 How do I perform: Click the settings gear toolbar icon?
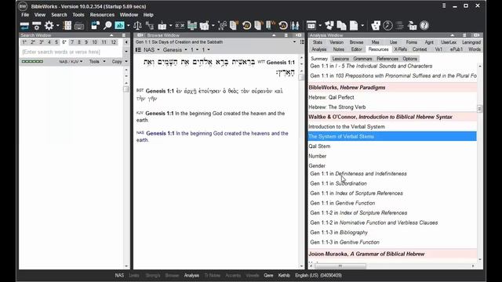pos(49,25)
